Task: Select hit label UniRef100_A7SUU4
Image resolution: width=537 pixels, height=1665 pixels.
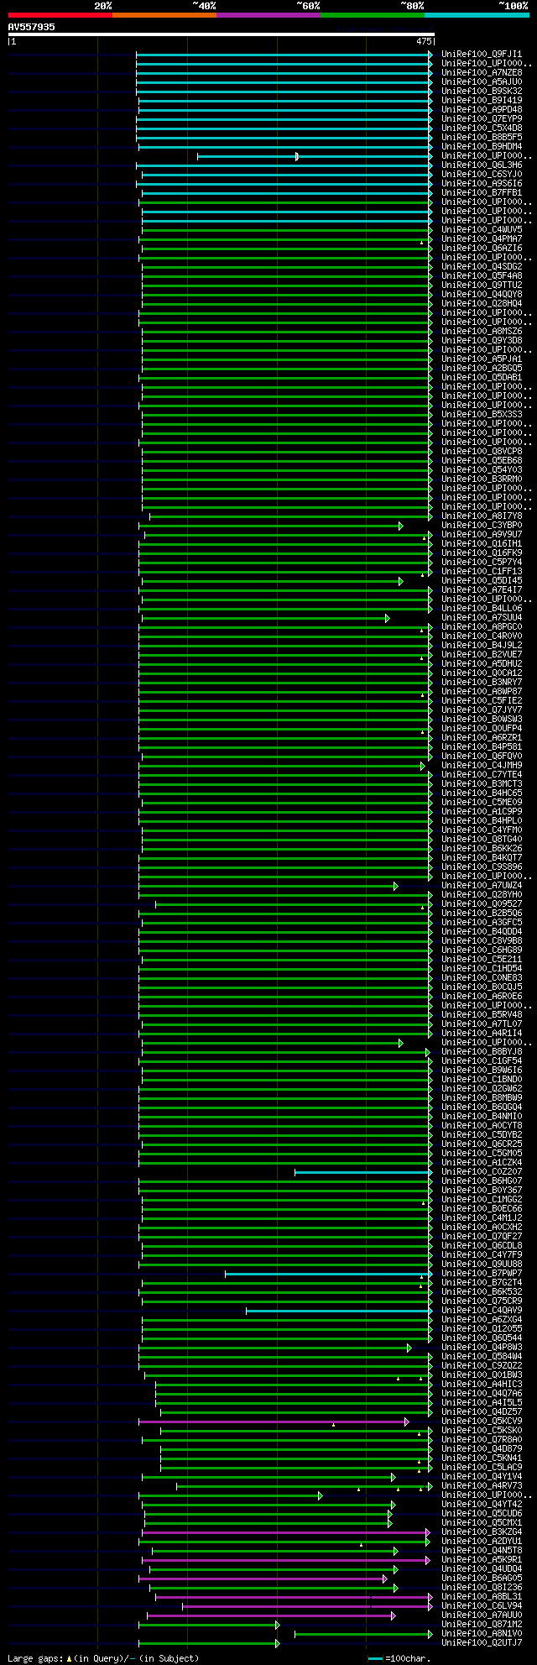Action: pyautogui.click(x=482, y=618)
